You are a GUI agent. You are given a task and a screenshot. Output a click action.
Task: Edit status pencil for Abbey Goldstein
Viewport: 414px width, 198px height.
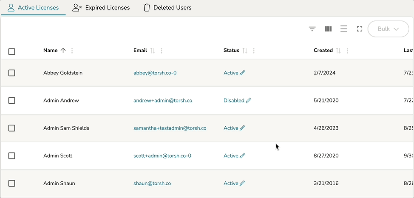click(x=242, y=73)
